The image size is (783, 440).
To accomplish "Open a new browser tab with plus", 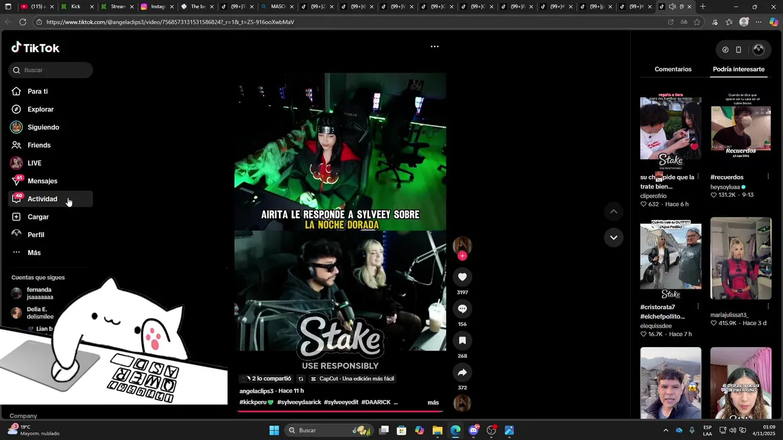I will tap(703, 7).
